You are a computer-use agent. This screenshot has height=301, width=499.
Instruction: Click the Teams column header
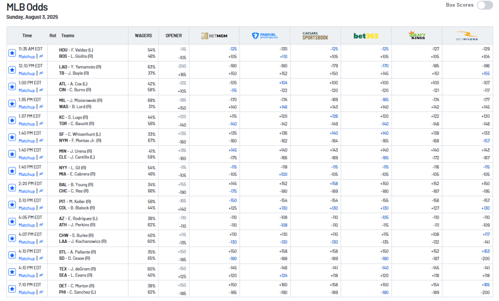point(68,36)
